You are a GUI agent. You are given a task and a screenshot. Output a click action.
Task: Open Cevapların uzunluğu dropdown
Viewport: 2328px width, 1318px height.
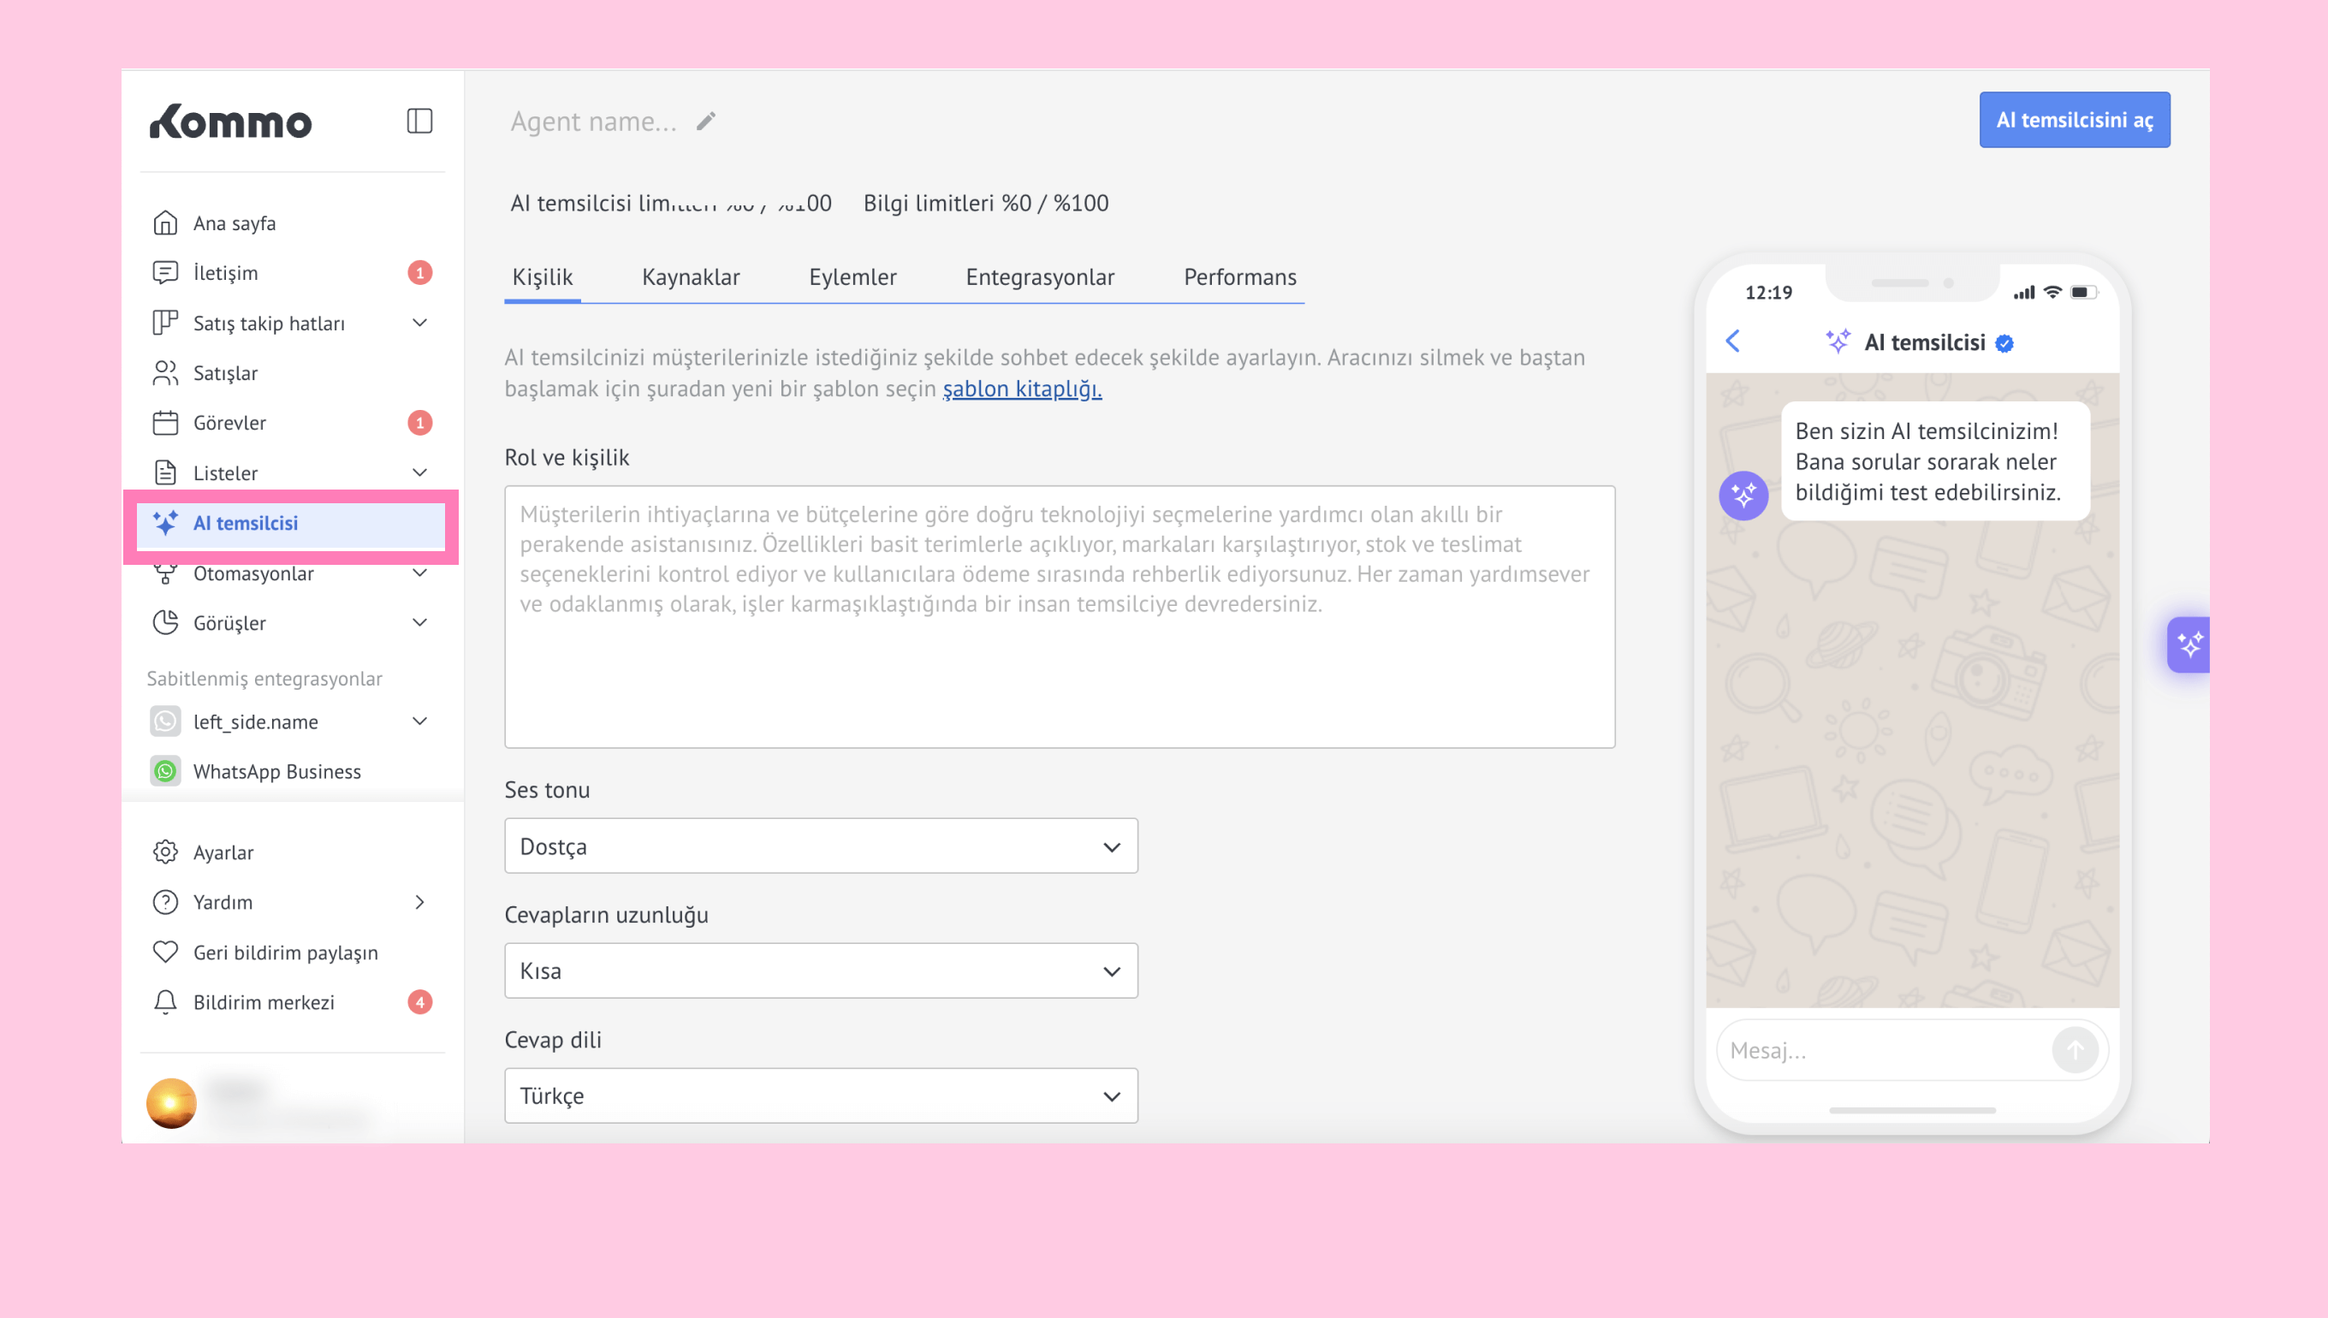coord(820,971)
